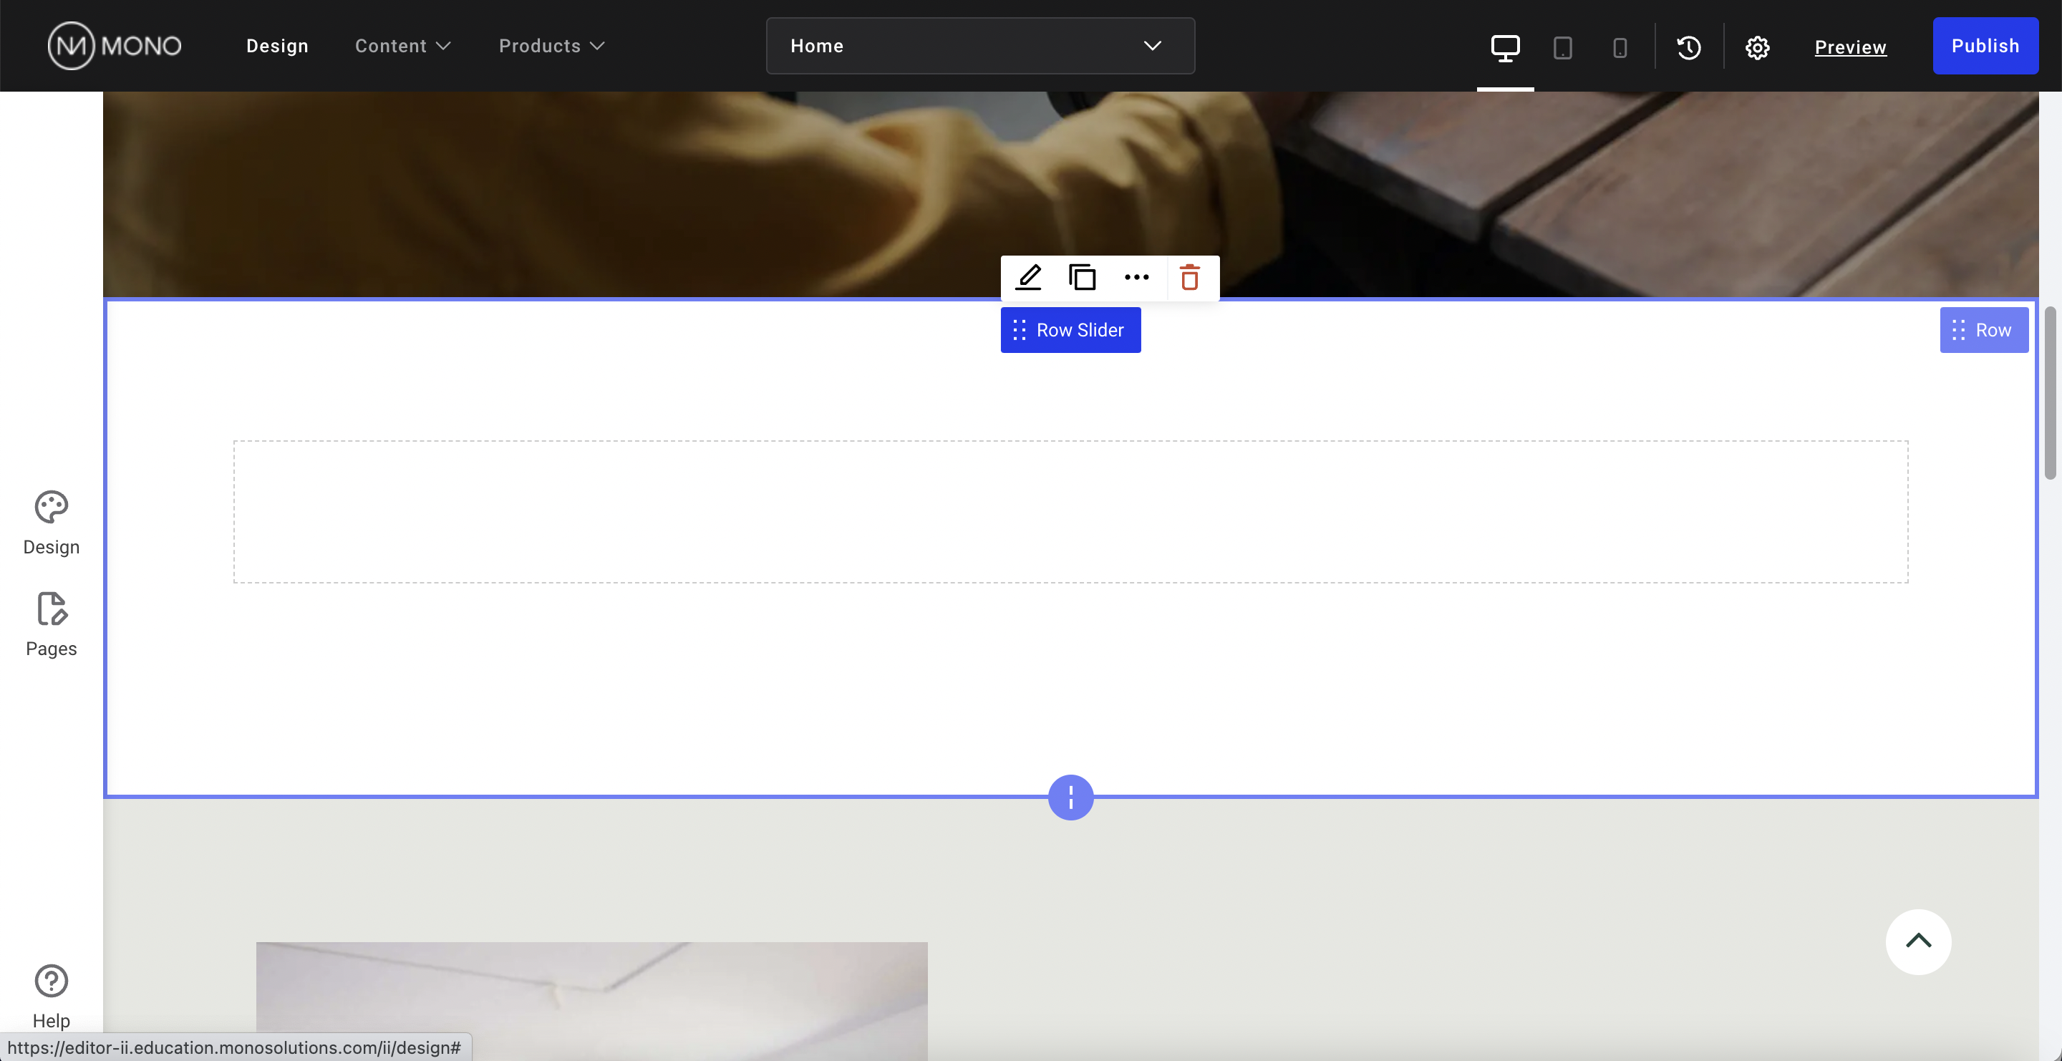Delete the row slider with the trash icon
The image size is (2062, 1061).
click(1190, 278)
